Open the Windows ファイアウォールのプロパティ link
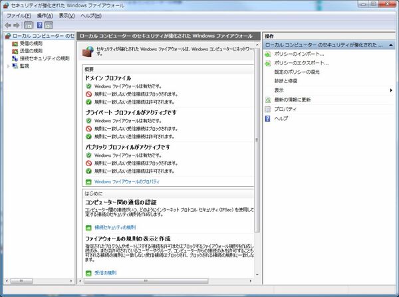The width and height of the screenshot is (399, 297). pyautogui.click(x=127, y=182)
